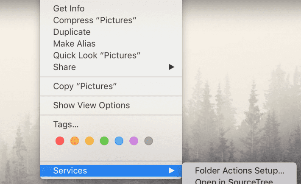This screenshot has width=301, height=184.
Task: Apply the red tag color dot
Action: [60, 141]
